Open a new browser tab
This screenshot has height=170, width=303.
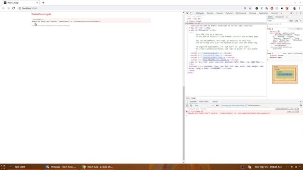tap(43, 3)
